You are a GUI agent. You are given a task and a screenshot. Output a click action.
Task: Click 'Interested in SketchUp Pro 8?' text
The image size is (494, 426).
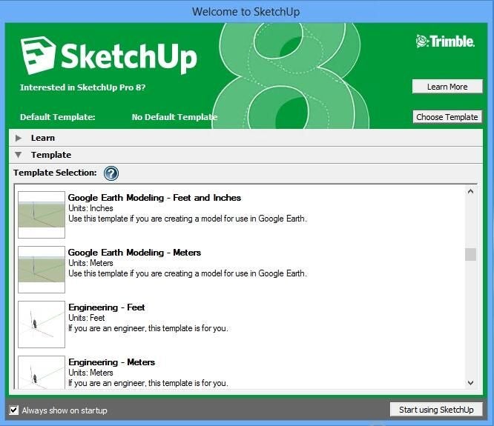[83, 87]
